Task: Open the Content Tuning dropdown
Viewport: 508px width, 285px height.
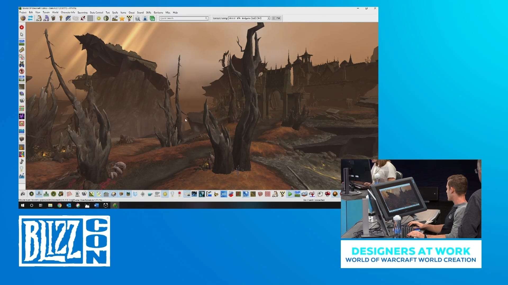Action: pyautogui.click(x=269, y=18)
